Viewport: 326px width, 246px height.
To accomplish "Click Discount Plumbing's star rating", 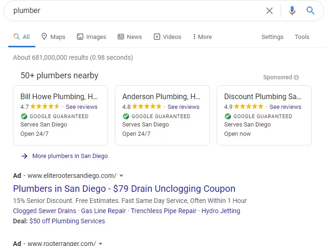I will 249,107.
